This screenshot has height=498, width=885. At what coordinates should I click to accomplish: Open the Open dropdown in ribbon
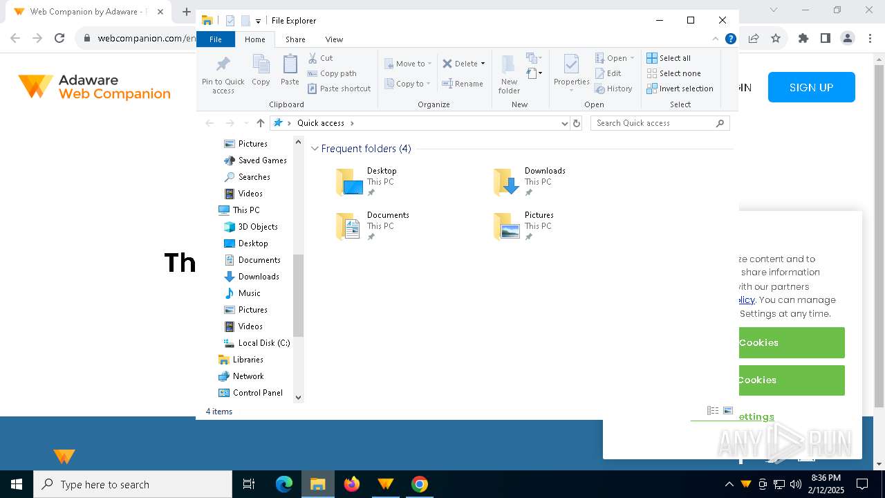click(x=615, y=58)
